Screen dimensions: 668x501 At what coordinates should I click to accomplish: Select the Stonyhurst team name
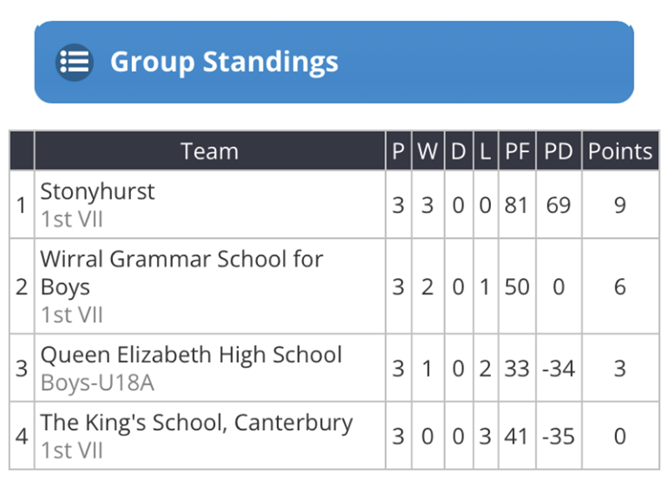tap(97, 191)
